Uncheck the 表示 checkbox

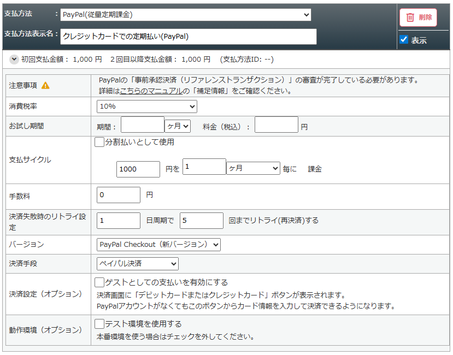point(404,39)
